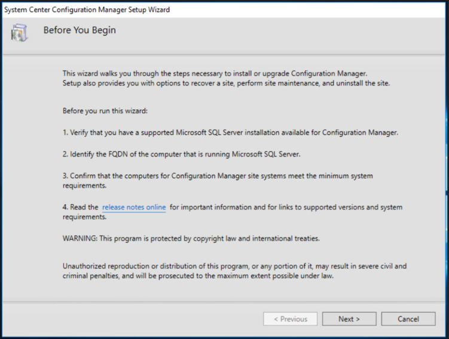
Task: Click the Configuration Manager setup icon
Action: coord(19,33)
